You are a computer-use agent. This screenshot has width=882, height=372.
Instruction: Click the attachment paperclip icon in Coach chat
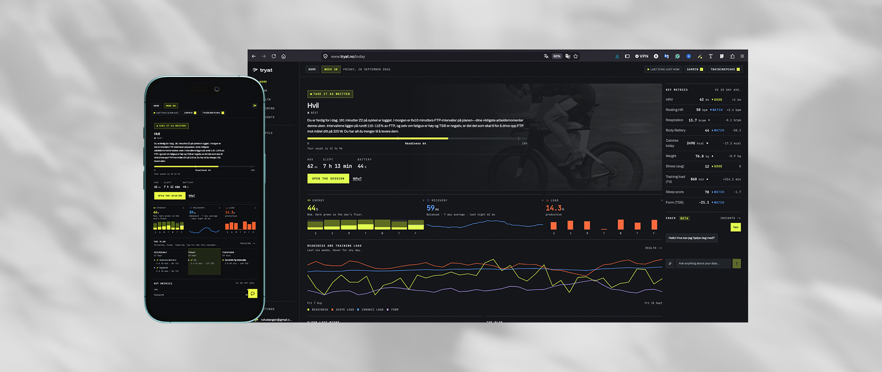(670, 264)
